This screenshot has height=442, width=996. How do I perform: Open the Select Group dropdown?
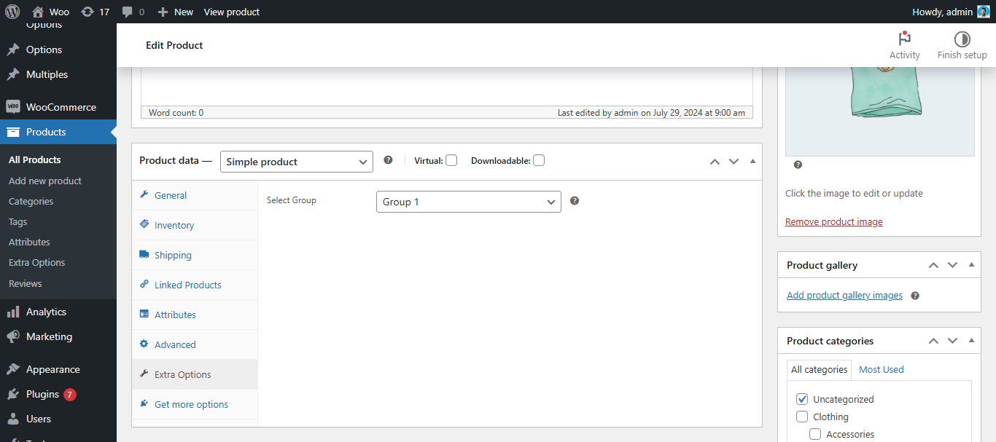pos(469,202)
